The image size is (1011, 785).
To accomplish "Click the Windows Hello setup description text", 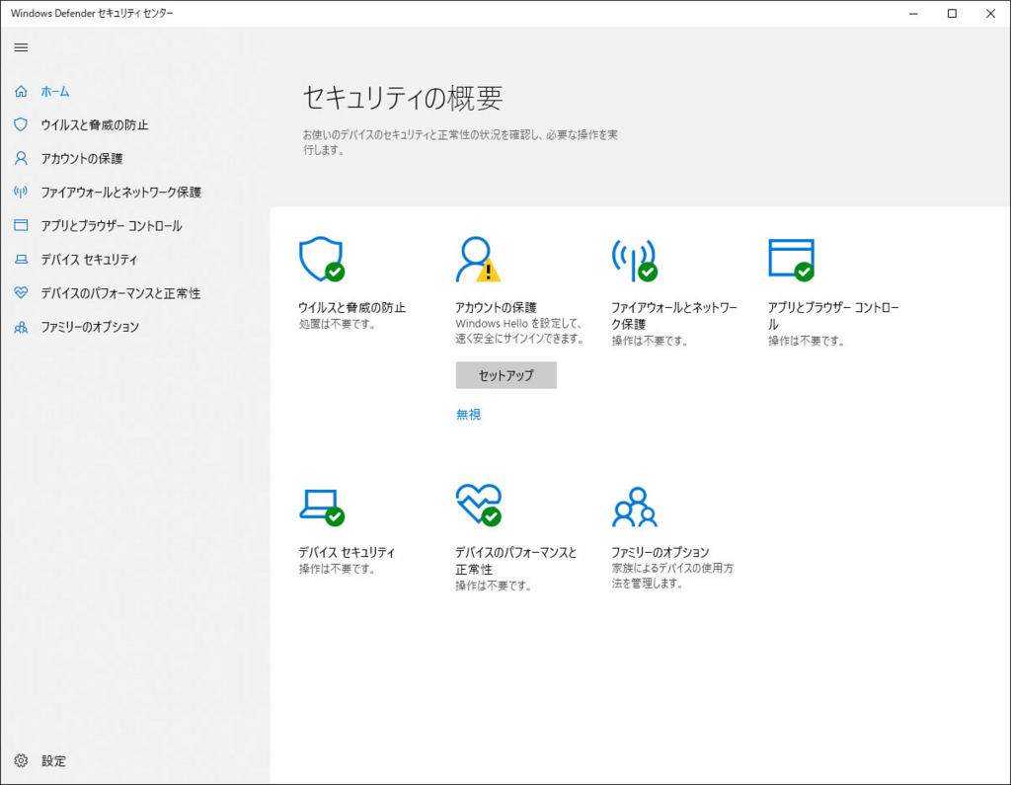I will pyautogui.click(x=519, y=331).
